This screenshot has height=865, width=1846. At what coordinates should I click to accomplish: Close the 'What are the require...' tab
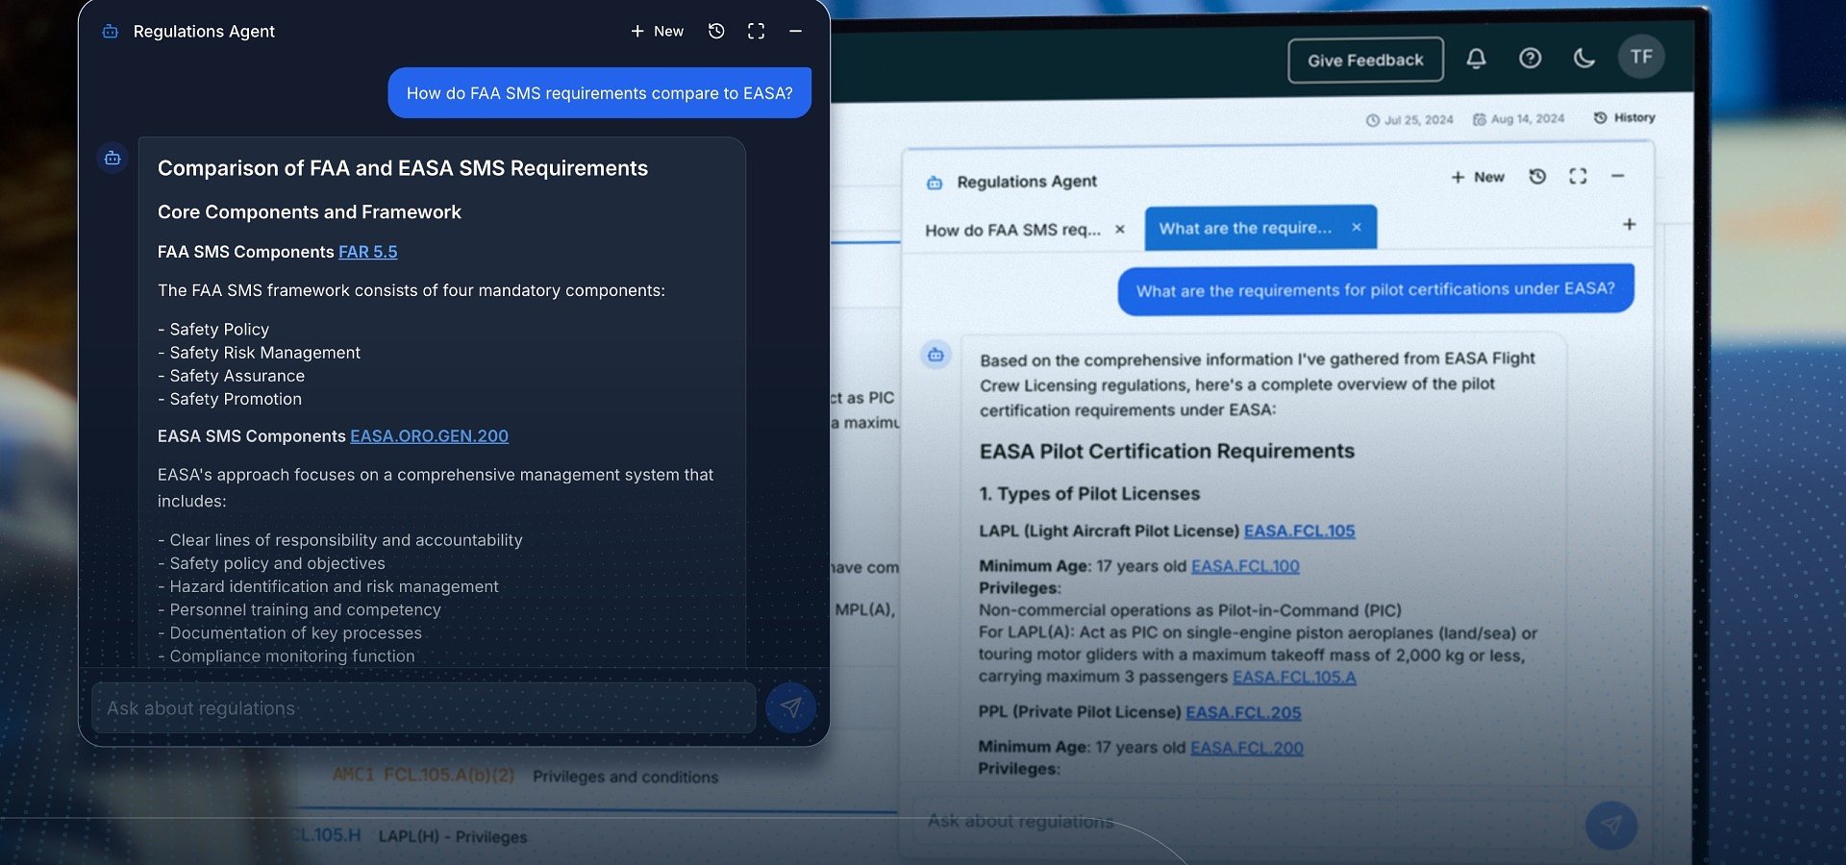coord(1357,228)
